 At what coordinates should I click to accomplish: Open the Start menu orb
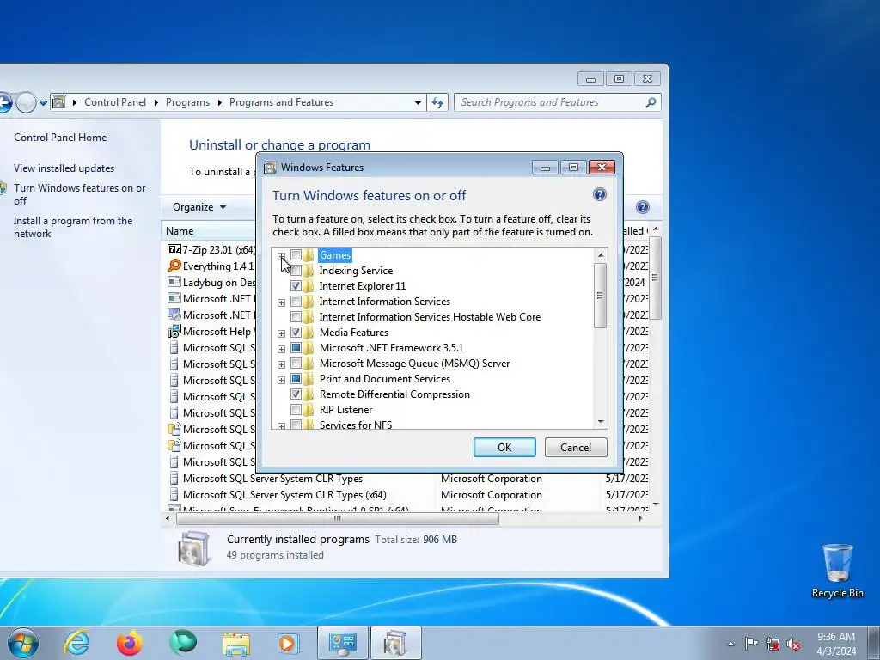tap(22, 643)
